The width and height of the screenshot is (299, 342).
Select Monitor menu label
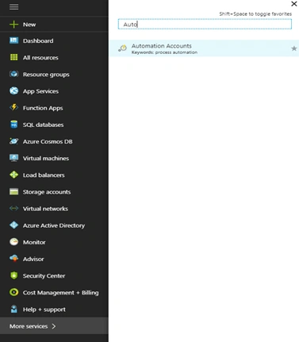(34, 242)
